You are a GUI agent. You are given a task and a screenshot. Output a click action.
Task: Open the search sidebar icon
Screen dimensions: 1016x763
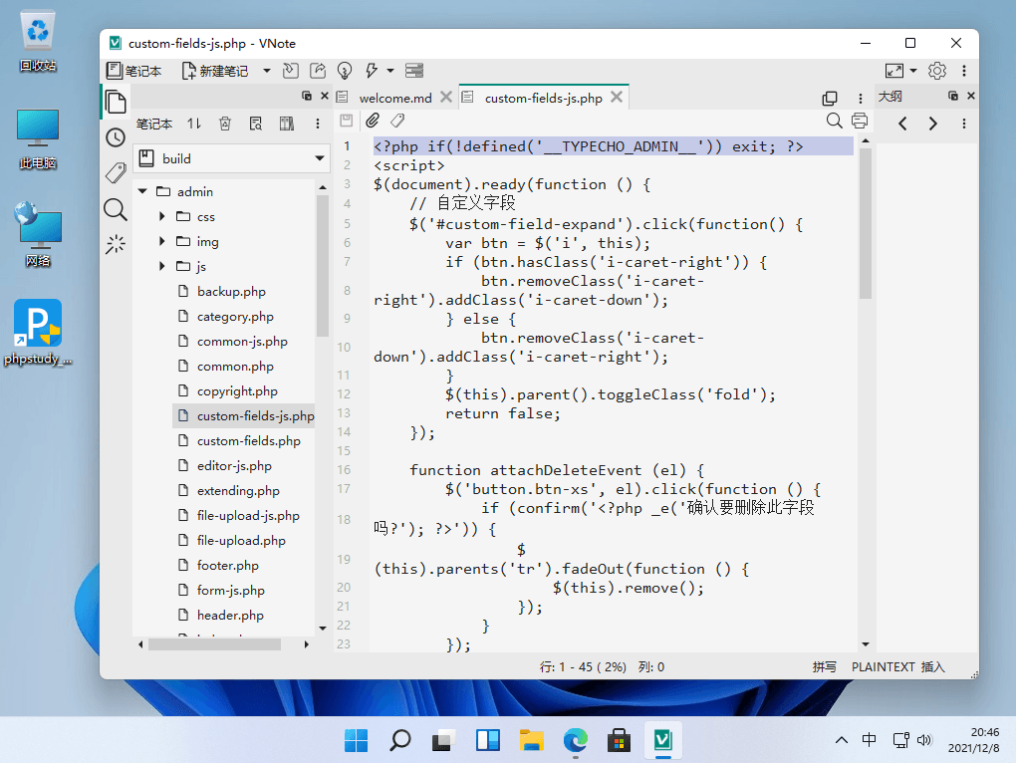[116, 209]
